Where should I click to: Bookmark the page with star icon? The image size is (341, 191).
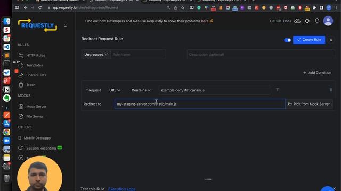tap(183, 8)
